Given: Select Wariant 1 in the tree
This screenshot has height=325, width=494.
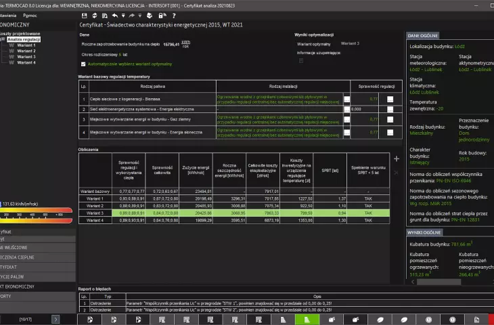Looking at the screenshot, I should click(x=26, y=45).
